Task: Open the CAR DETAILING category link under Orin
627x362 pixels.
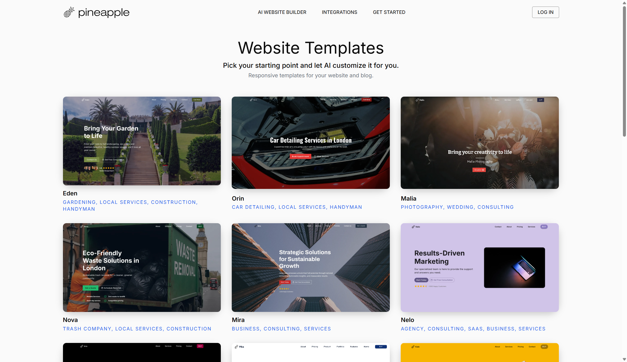Action: 253,207
